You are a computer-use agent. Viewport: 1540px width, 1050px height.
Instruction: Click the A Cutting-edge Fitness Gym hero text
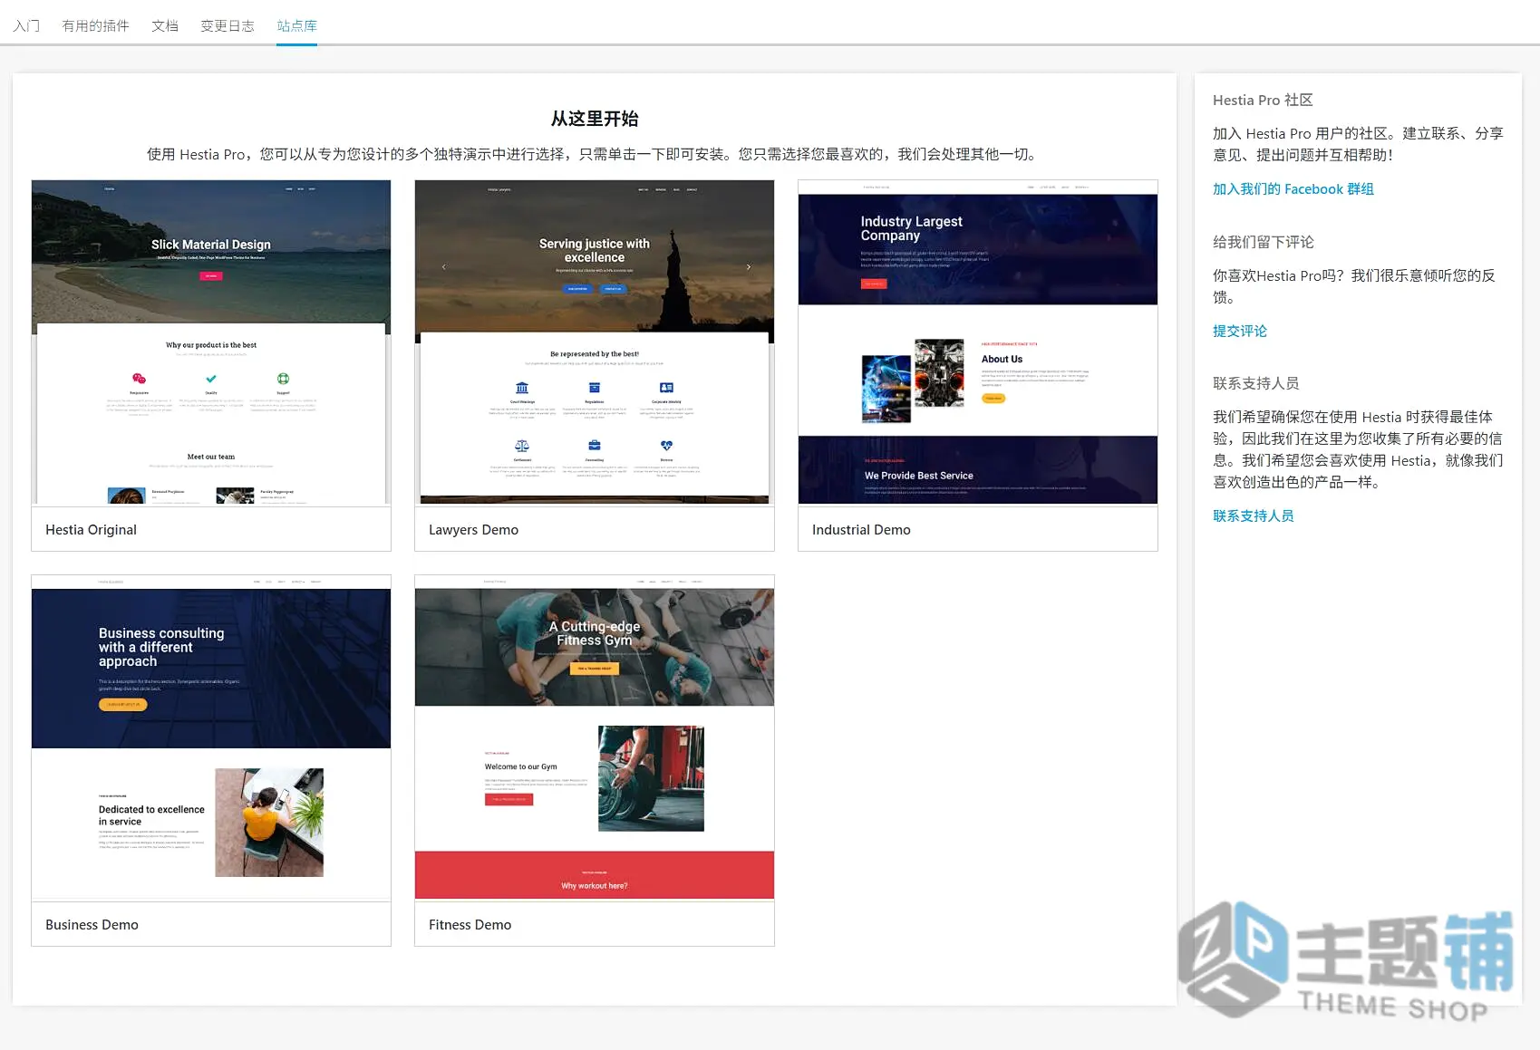coord(595,633)
